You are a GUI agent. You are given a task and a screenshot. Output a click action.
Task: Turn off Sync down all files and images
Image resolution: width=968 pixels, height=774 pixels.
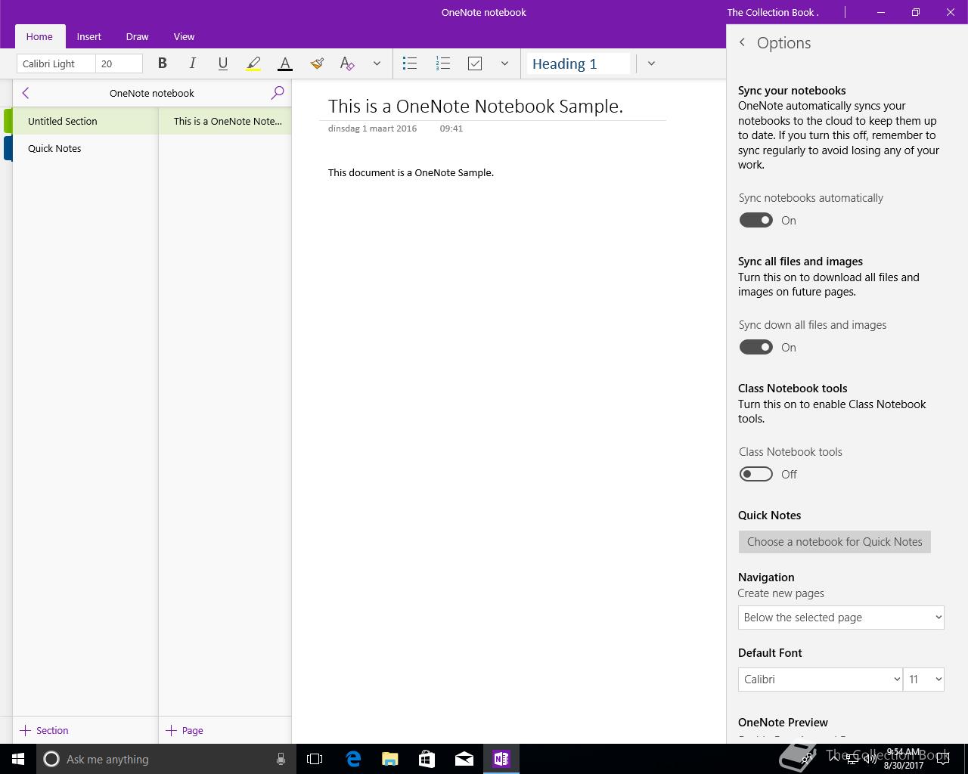click(756, 347)
